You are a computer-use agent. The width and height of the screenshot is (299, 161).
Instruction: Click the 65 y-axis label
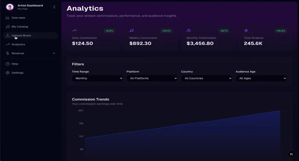[x=82, y=150]
